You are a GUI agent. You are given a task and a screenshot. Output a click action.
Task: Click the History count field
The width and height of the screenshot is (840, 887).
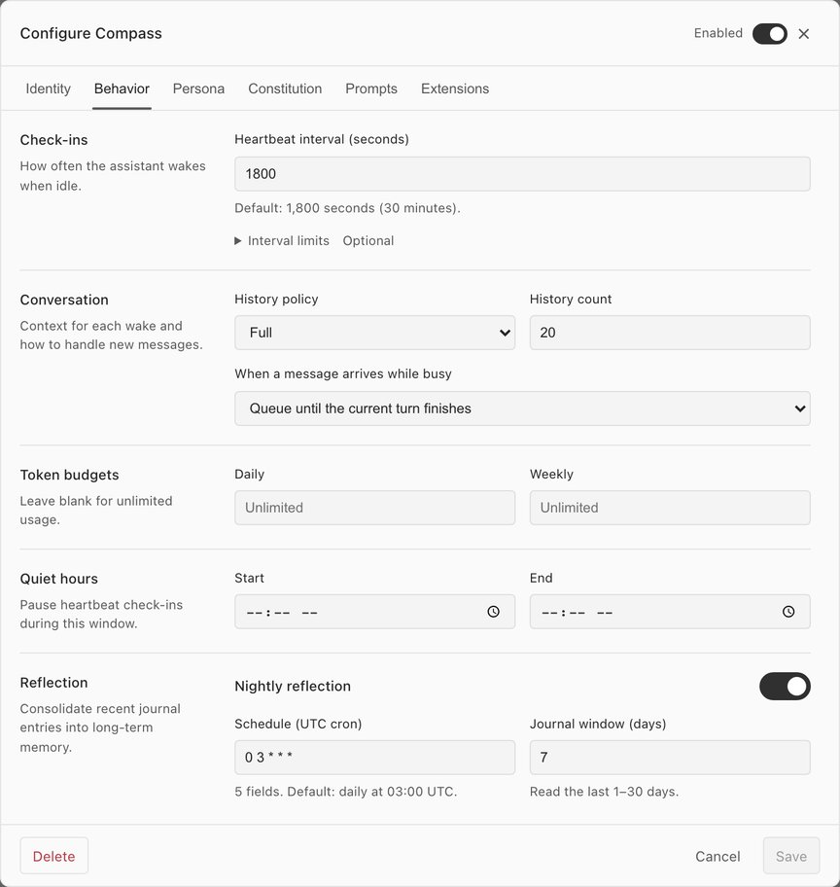[670, 333]
